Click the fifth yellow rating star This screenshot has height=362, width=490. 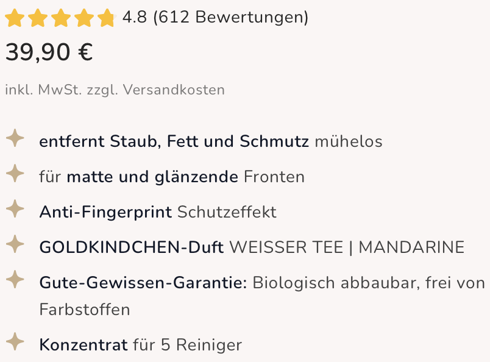(x=107, y=18)
